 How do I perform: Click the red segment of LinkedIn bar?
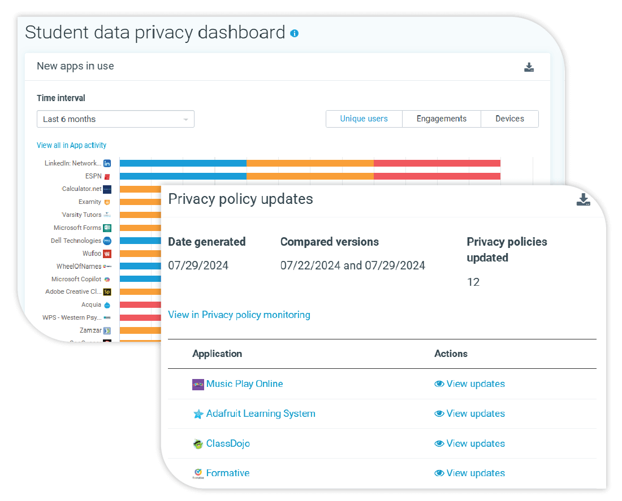[x=437, y=163]
